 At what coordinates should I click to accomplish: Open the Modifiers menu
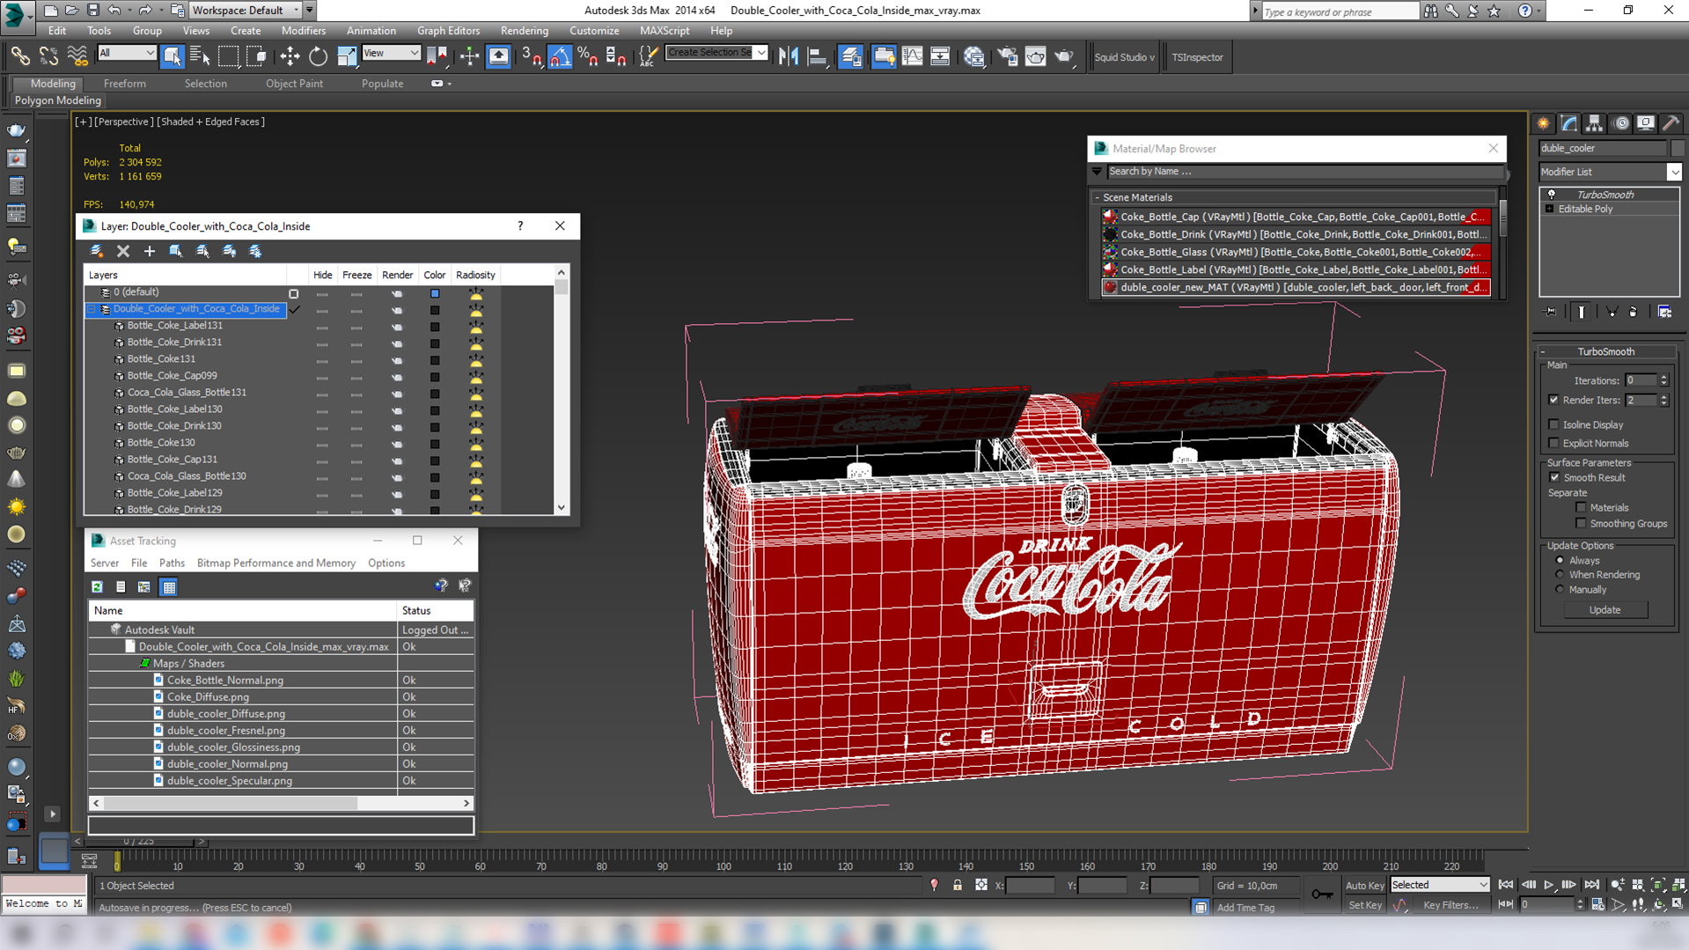pos(303,31)
